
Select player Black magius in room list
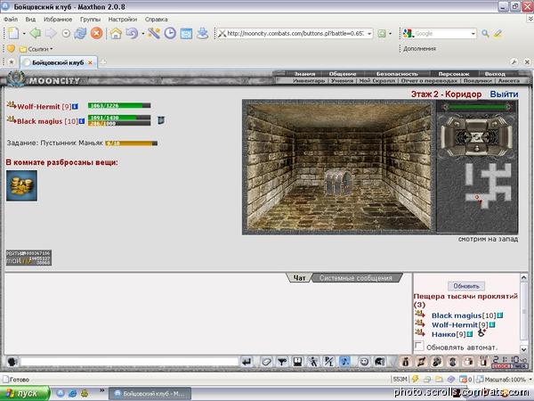456,315
